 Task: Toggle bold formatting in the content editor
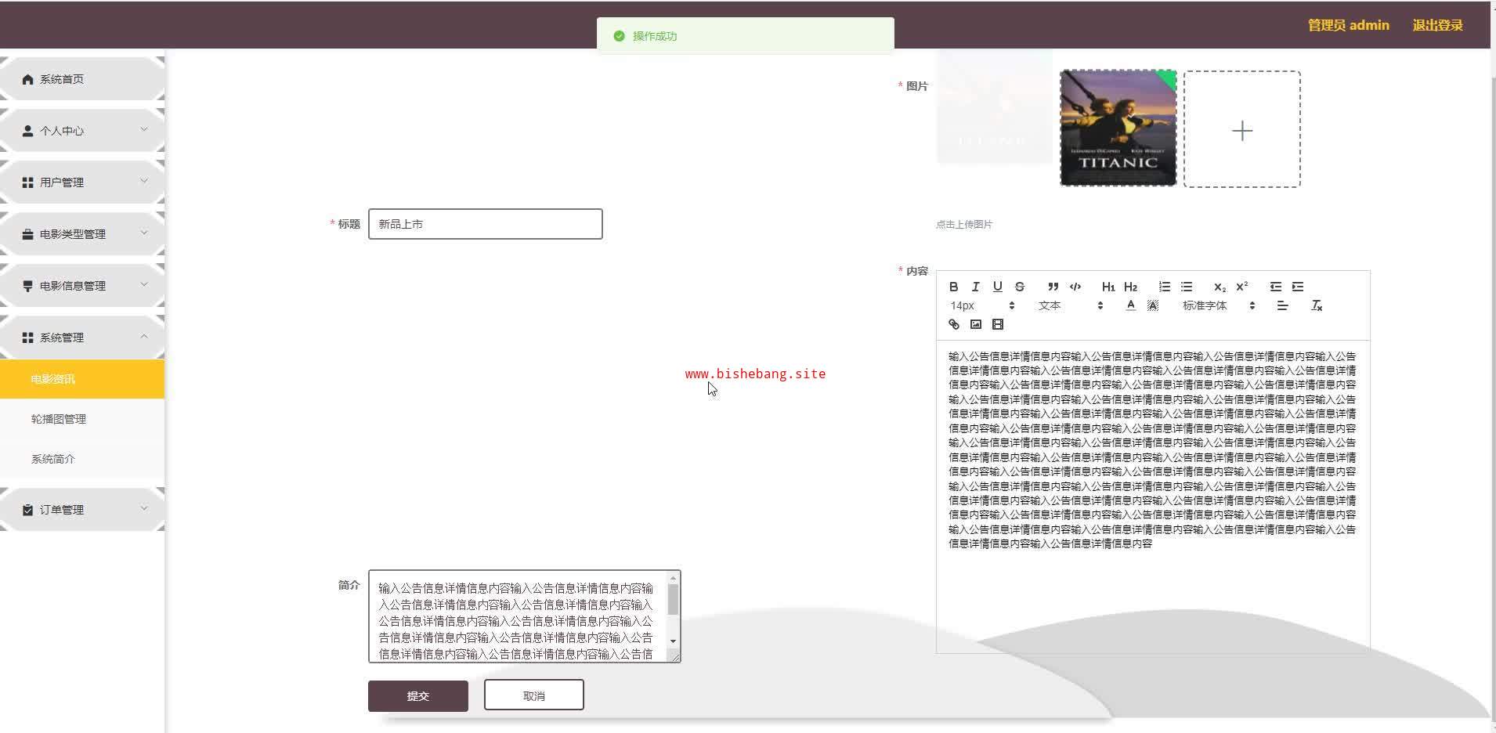click(x=953, y=287)
